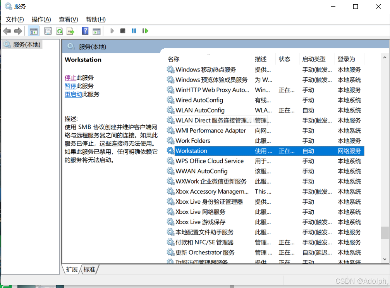
Task: Click the scrollbar down arrow
Action: pos(385,259)
